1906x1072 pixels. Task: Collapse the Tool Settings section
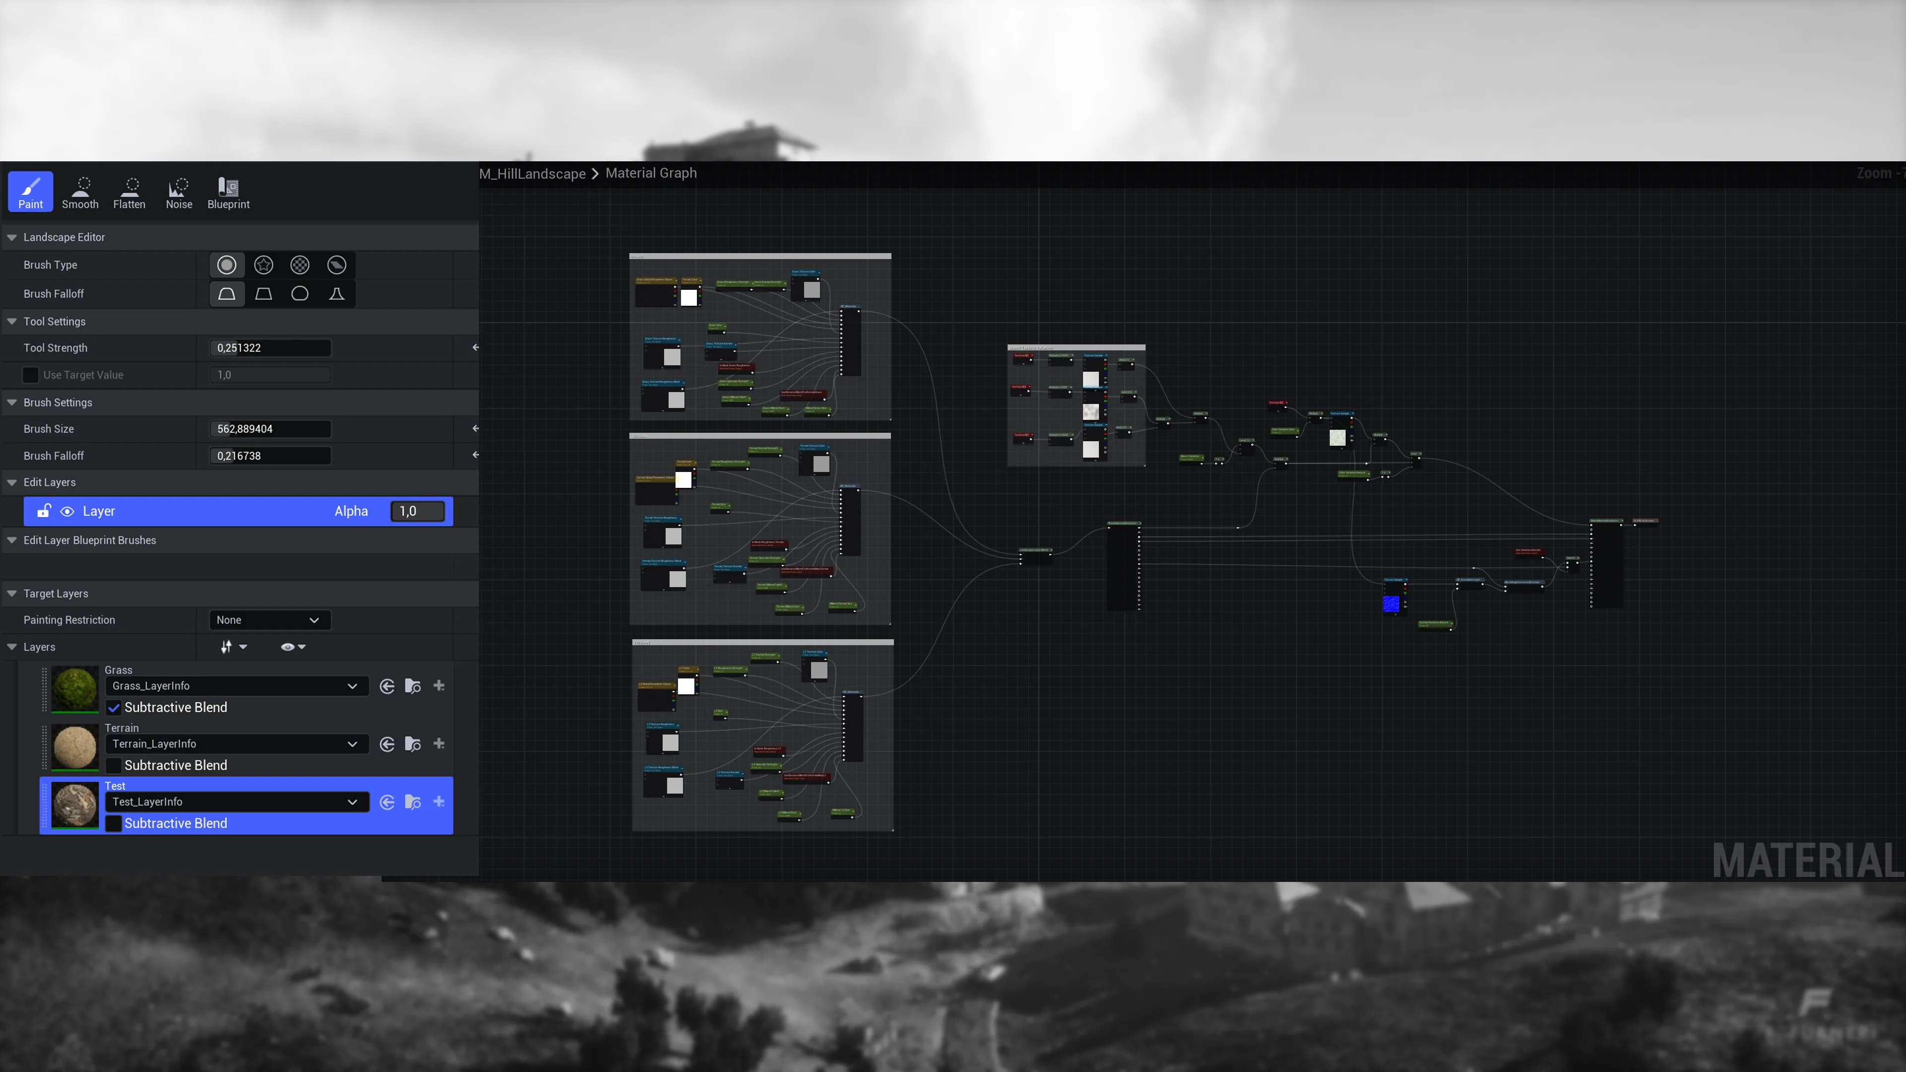[12, 321]
